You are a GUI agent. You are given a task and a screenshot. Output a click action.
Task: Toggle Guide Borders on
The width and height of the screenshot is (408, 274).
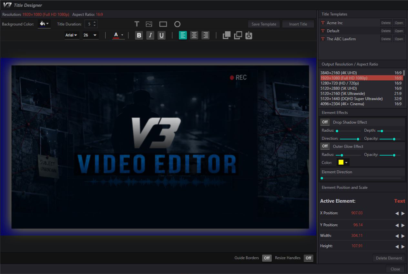click(267, 258)
